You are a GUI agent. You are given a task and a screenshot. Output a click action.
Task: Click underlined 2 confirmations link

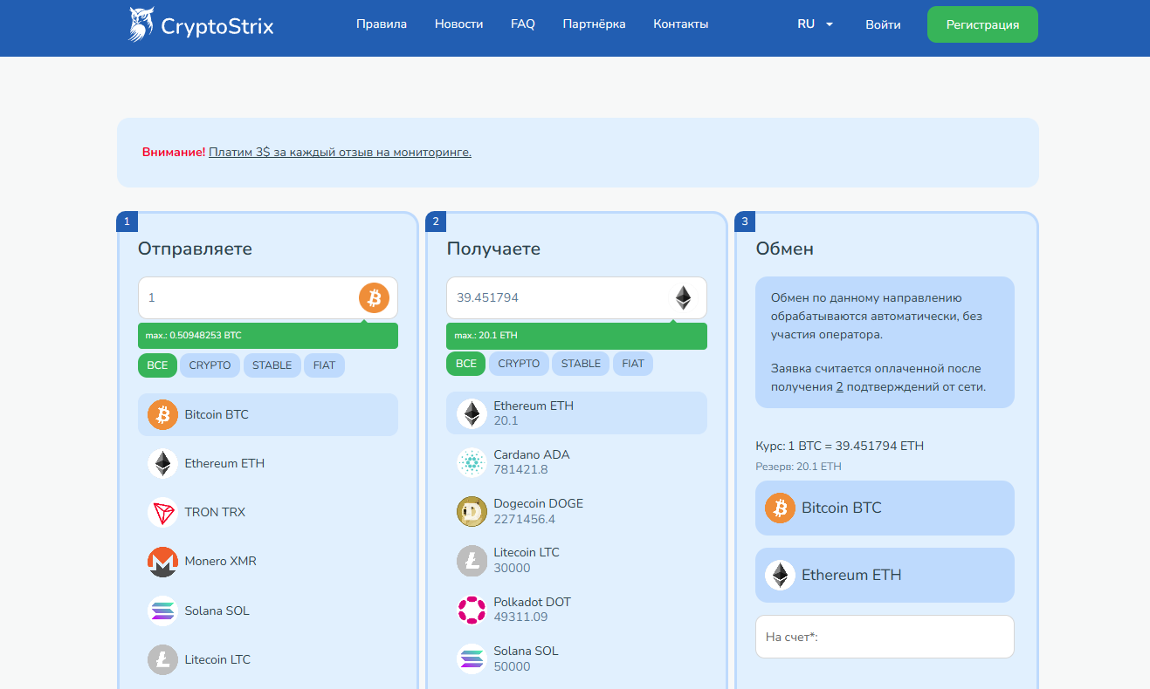click(839, 386)
